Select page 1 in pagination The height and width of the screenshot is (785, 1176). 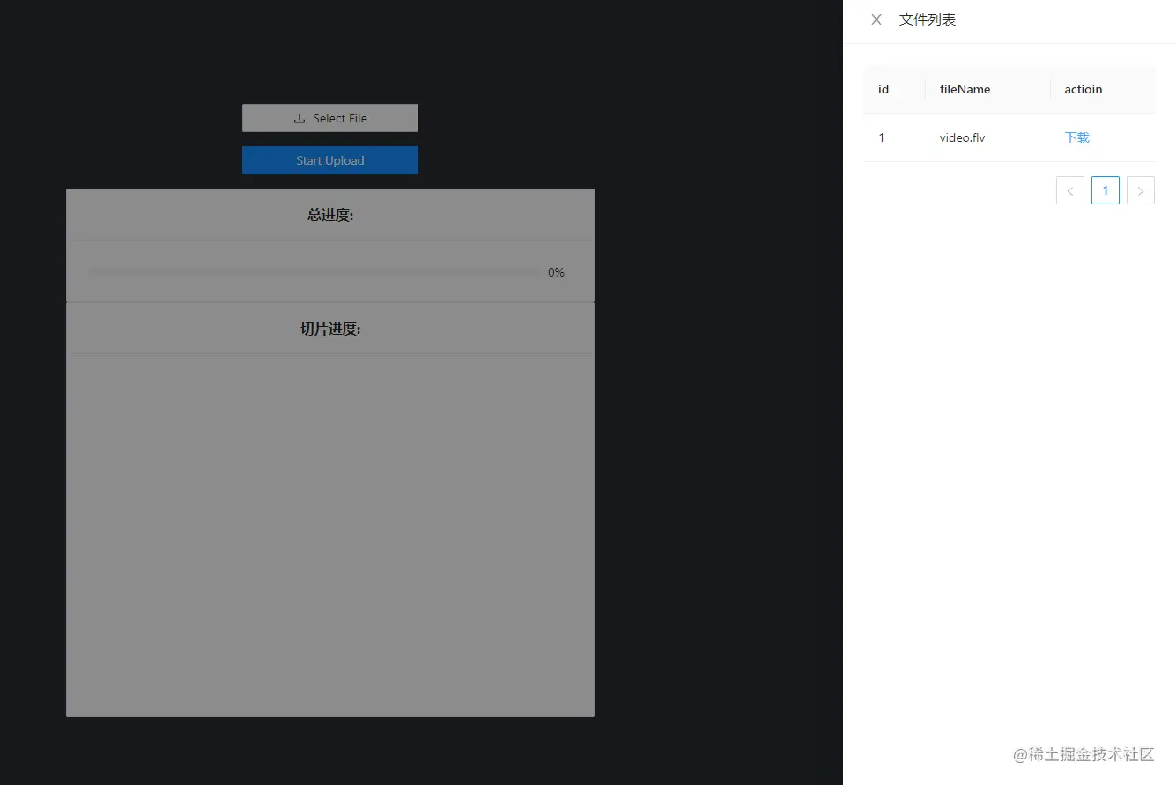(1106, 190)
